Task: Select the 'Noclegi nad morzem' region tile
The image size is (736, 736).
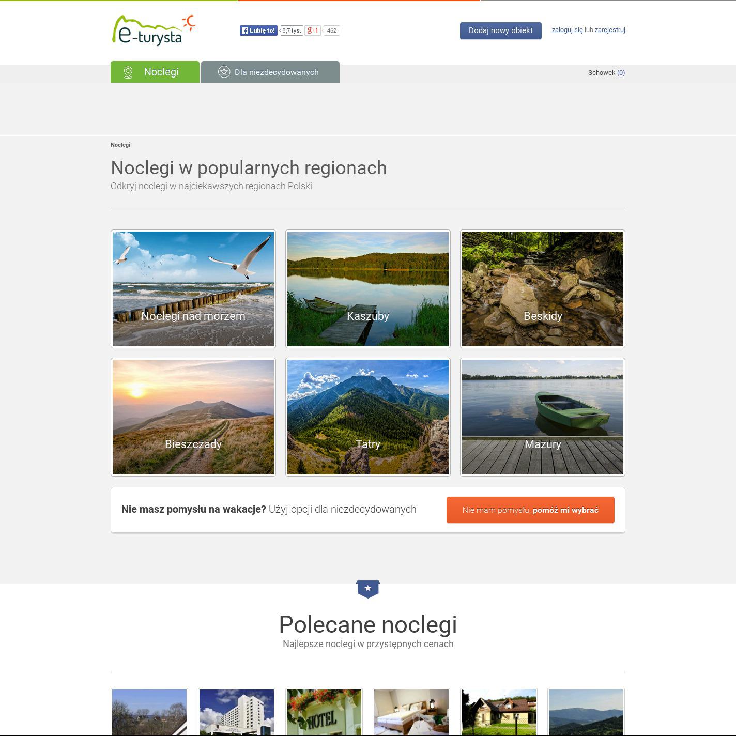Action: [x=193, y=289]
